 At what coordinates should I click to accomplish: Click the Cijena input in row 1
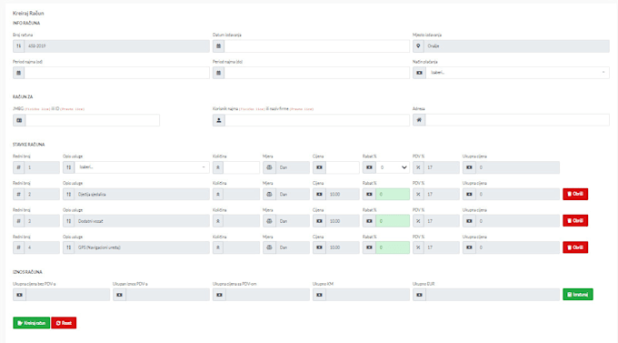pyautogui.click(x=343, y=167)
